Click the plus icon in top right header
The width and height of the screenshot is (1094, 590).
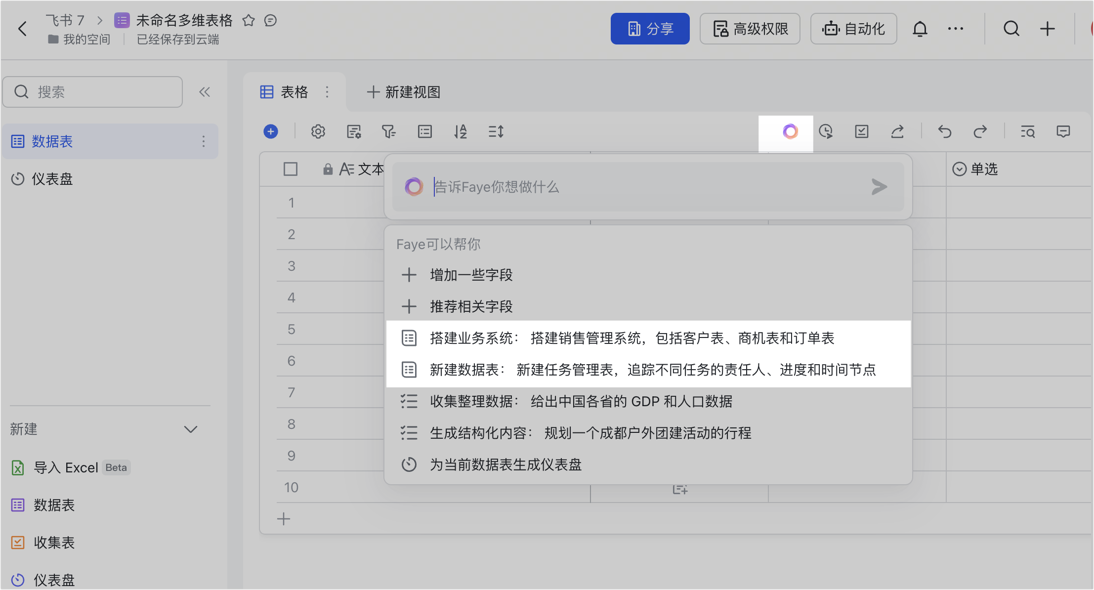[1047, 29]
